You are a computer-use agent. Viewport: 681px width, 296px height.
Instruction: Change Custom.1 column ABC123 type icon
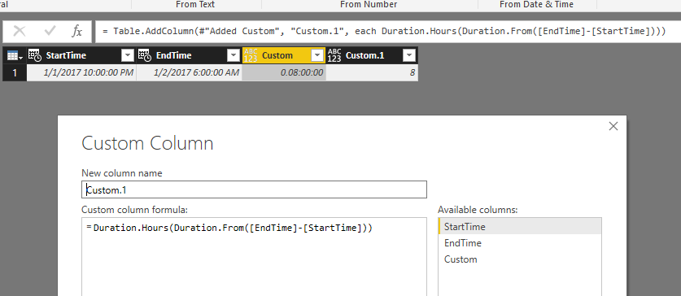[x=334, y=55]
